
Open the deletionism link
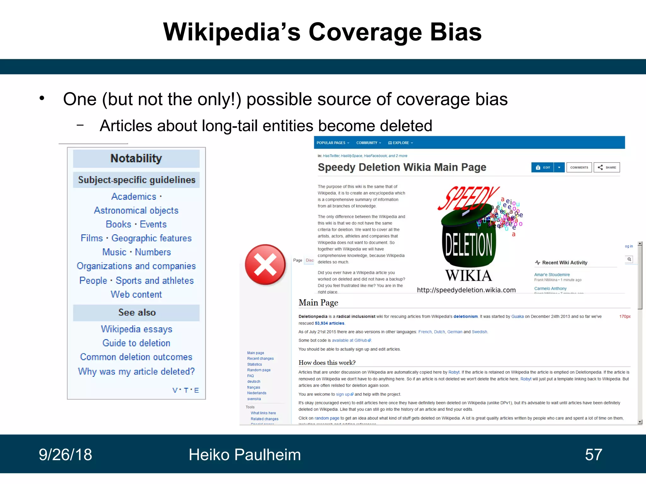[x=466, y=316]
